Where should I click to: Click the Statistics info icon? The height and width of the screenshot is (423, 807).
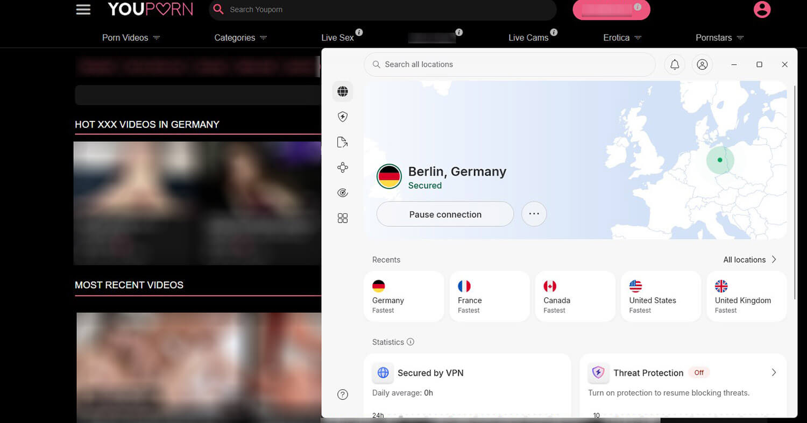410,342
